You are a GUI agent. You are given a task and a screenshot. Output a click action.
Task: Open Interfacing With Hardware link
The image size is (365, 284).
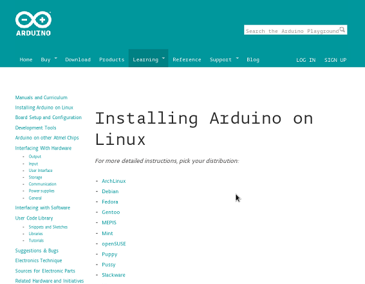tap(43, 148)
